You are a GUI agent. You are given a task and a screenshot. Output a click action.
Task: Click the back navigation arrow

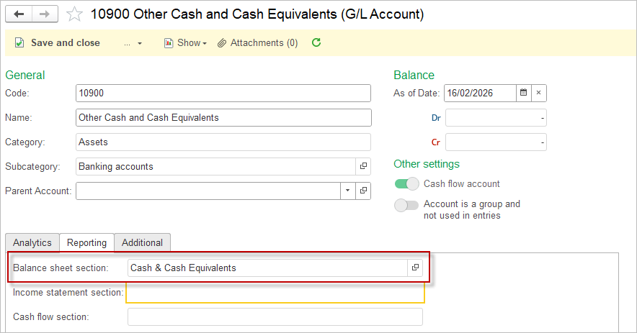19,14
